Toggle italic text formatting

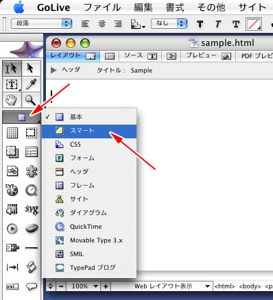click(x=218, y=24)
